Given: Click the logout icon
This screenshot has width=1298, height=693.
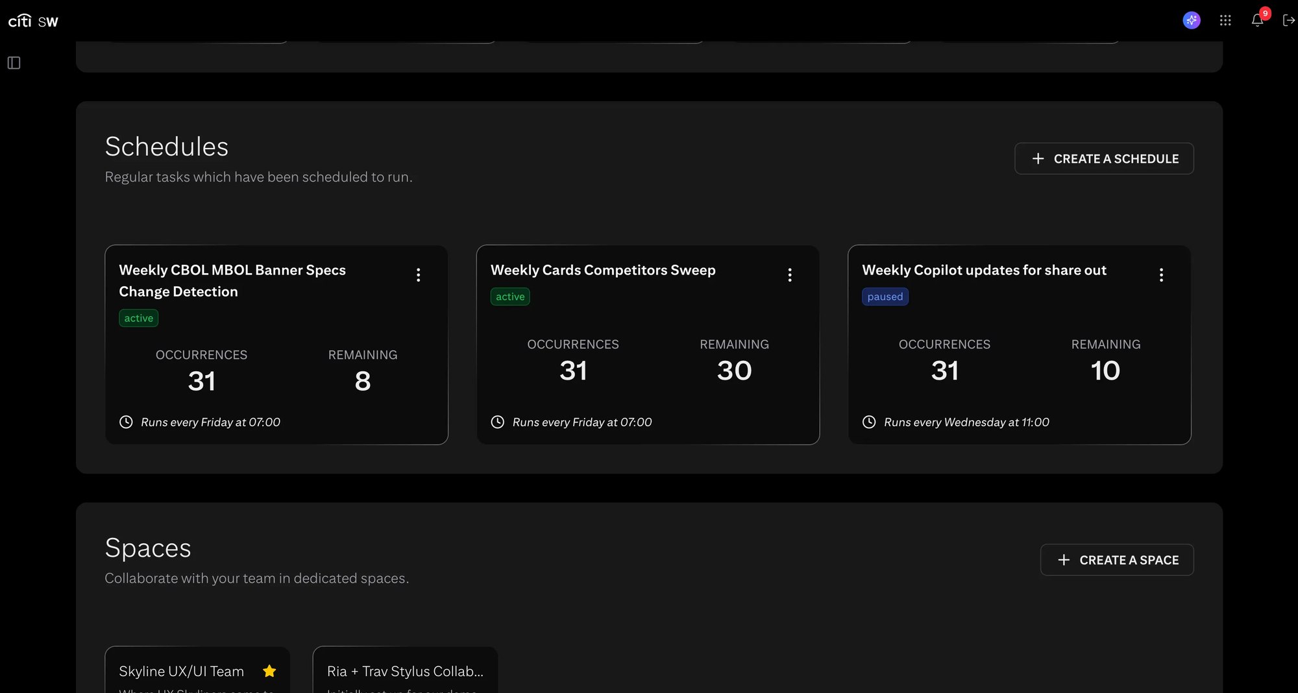Looking at the screenshot, I should 1289,21.
